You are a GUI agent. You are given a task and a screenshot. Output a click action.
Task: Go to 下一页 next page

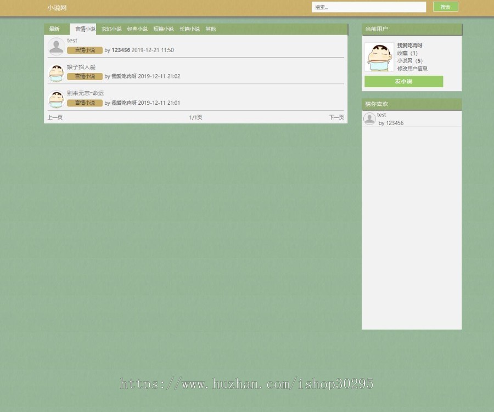336,117
